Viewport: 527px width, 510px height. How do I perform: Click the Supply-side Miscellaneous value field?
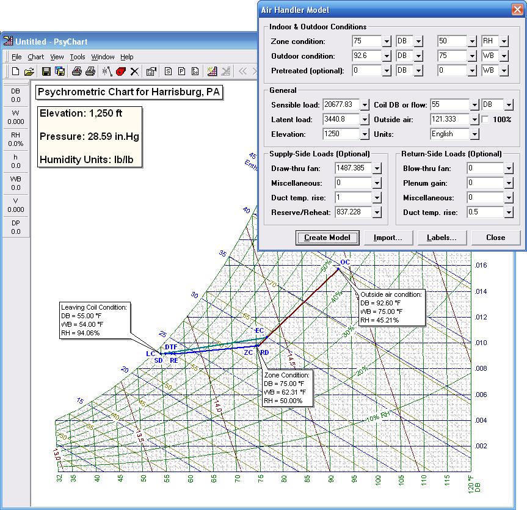354,183
